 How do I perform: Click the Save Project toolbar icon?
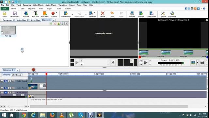pos(15,14)
